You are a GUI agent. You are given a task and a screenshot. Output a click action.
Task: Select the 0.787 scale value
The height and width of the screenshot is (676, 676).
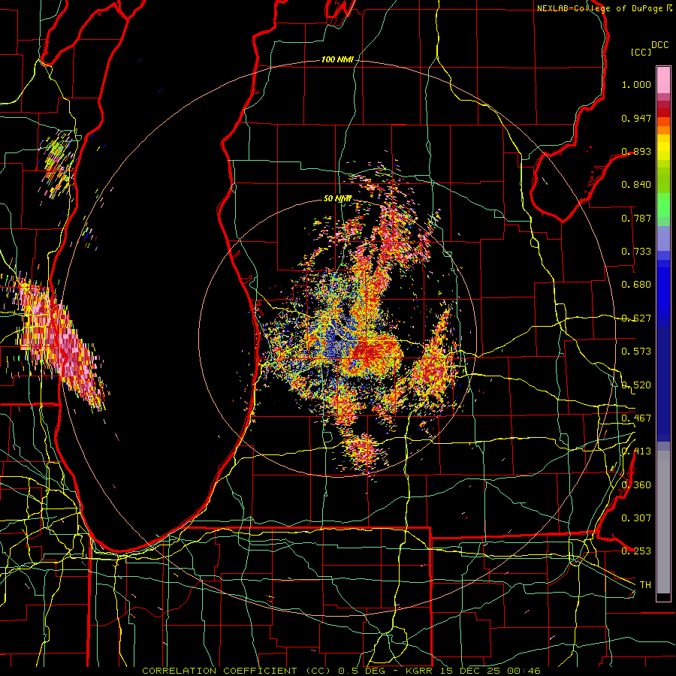pos(636,218)
